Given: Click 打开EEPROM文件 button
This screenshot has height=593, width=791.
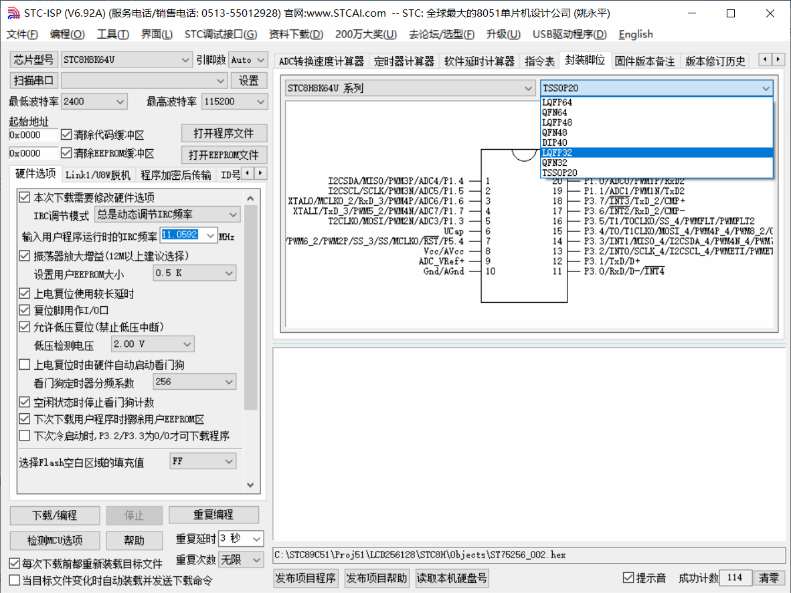Looking at the screenshot, I should click(224, 154).
